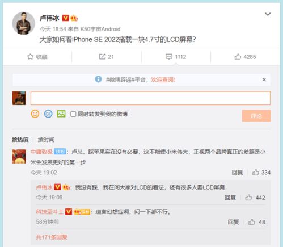The image size is (283, 247).
Task: Open the post options chevron menu
Action: 268,14
